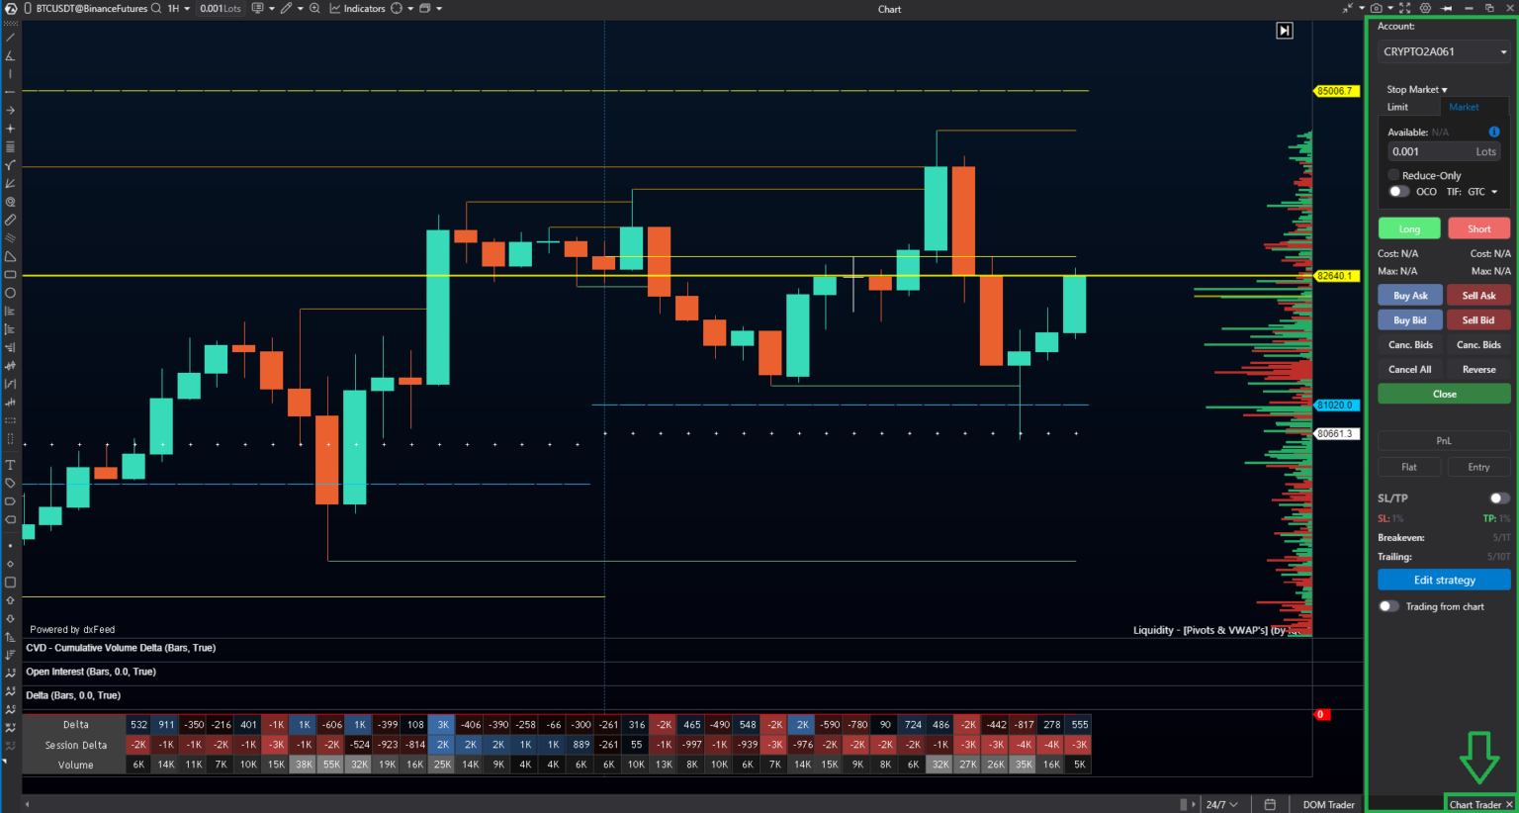Enable the Reduce-Only checkbox
The height and width of the screenshot is (813, 1519).
1393,174
